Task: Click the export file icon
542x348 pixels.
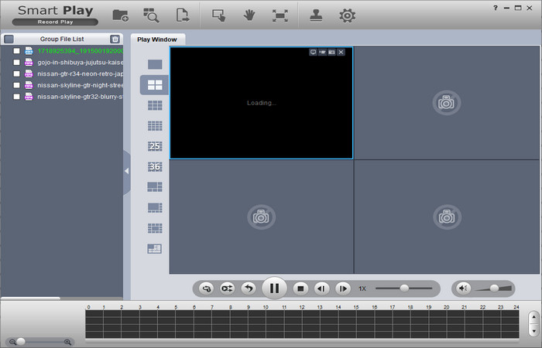Action: click(183, 15)
